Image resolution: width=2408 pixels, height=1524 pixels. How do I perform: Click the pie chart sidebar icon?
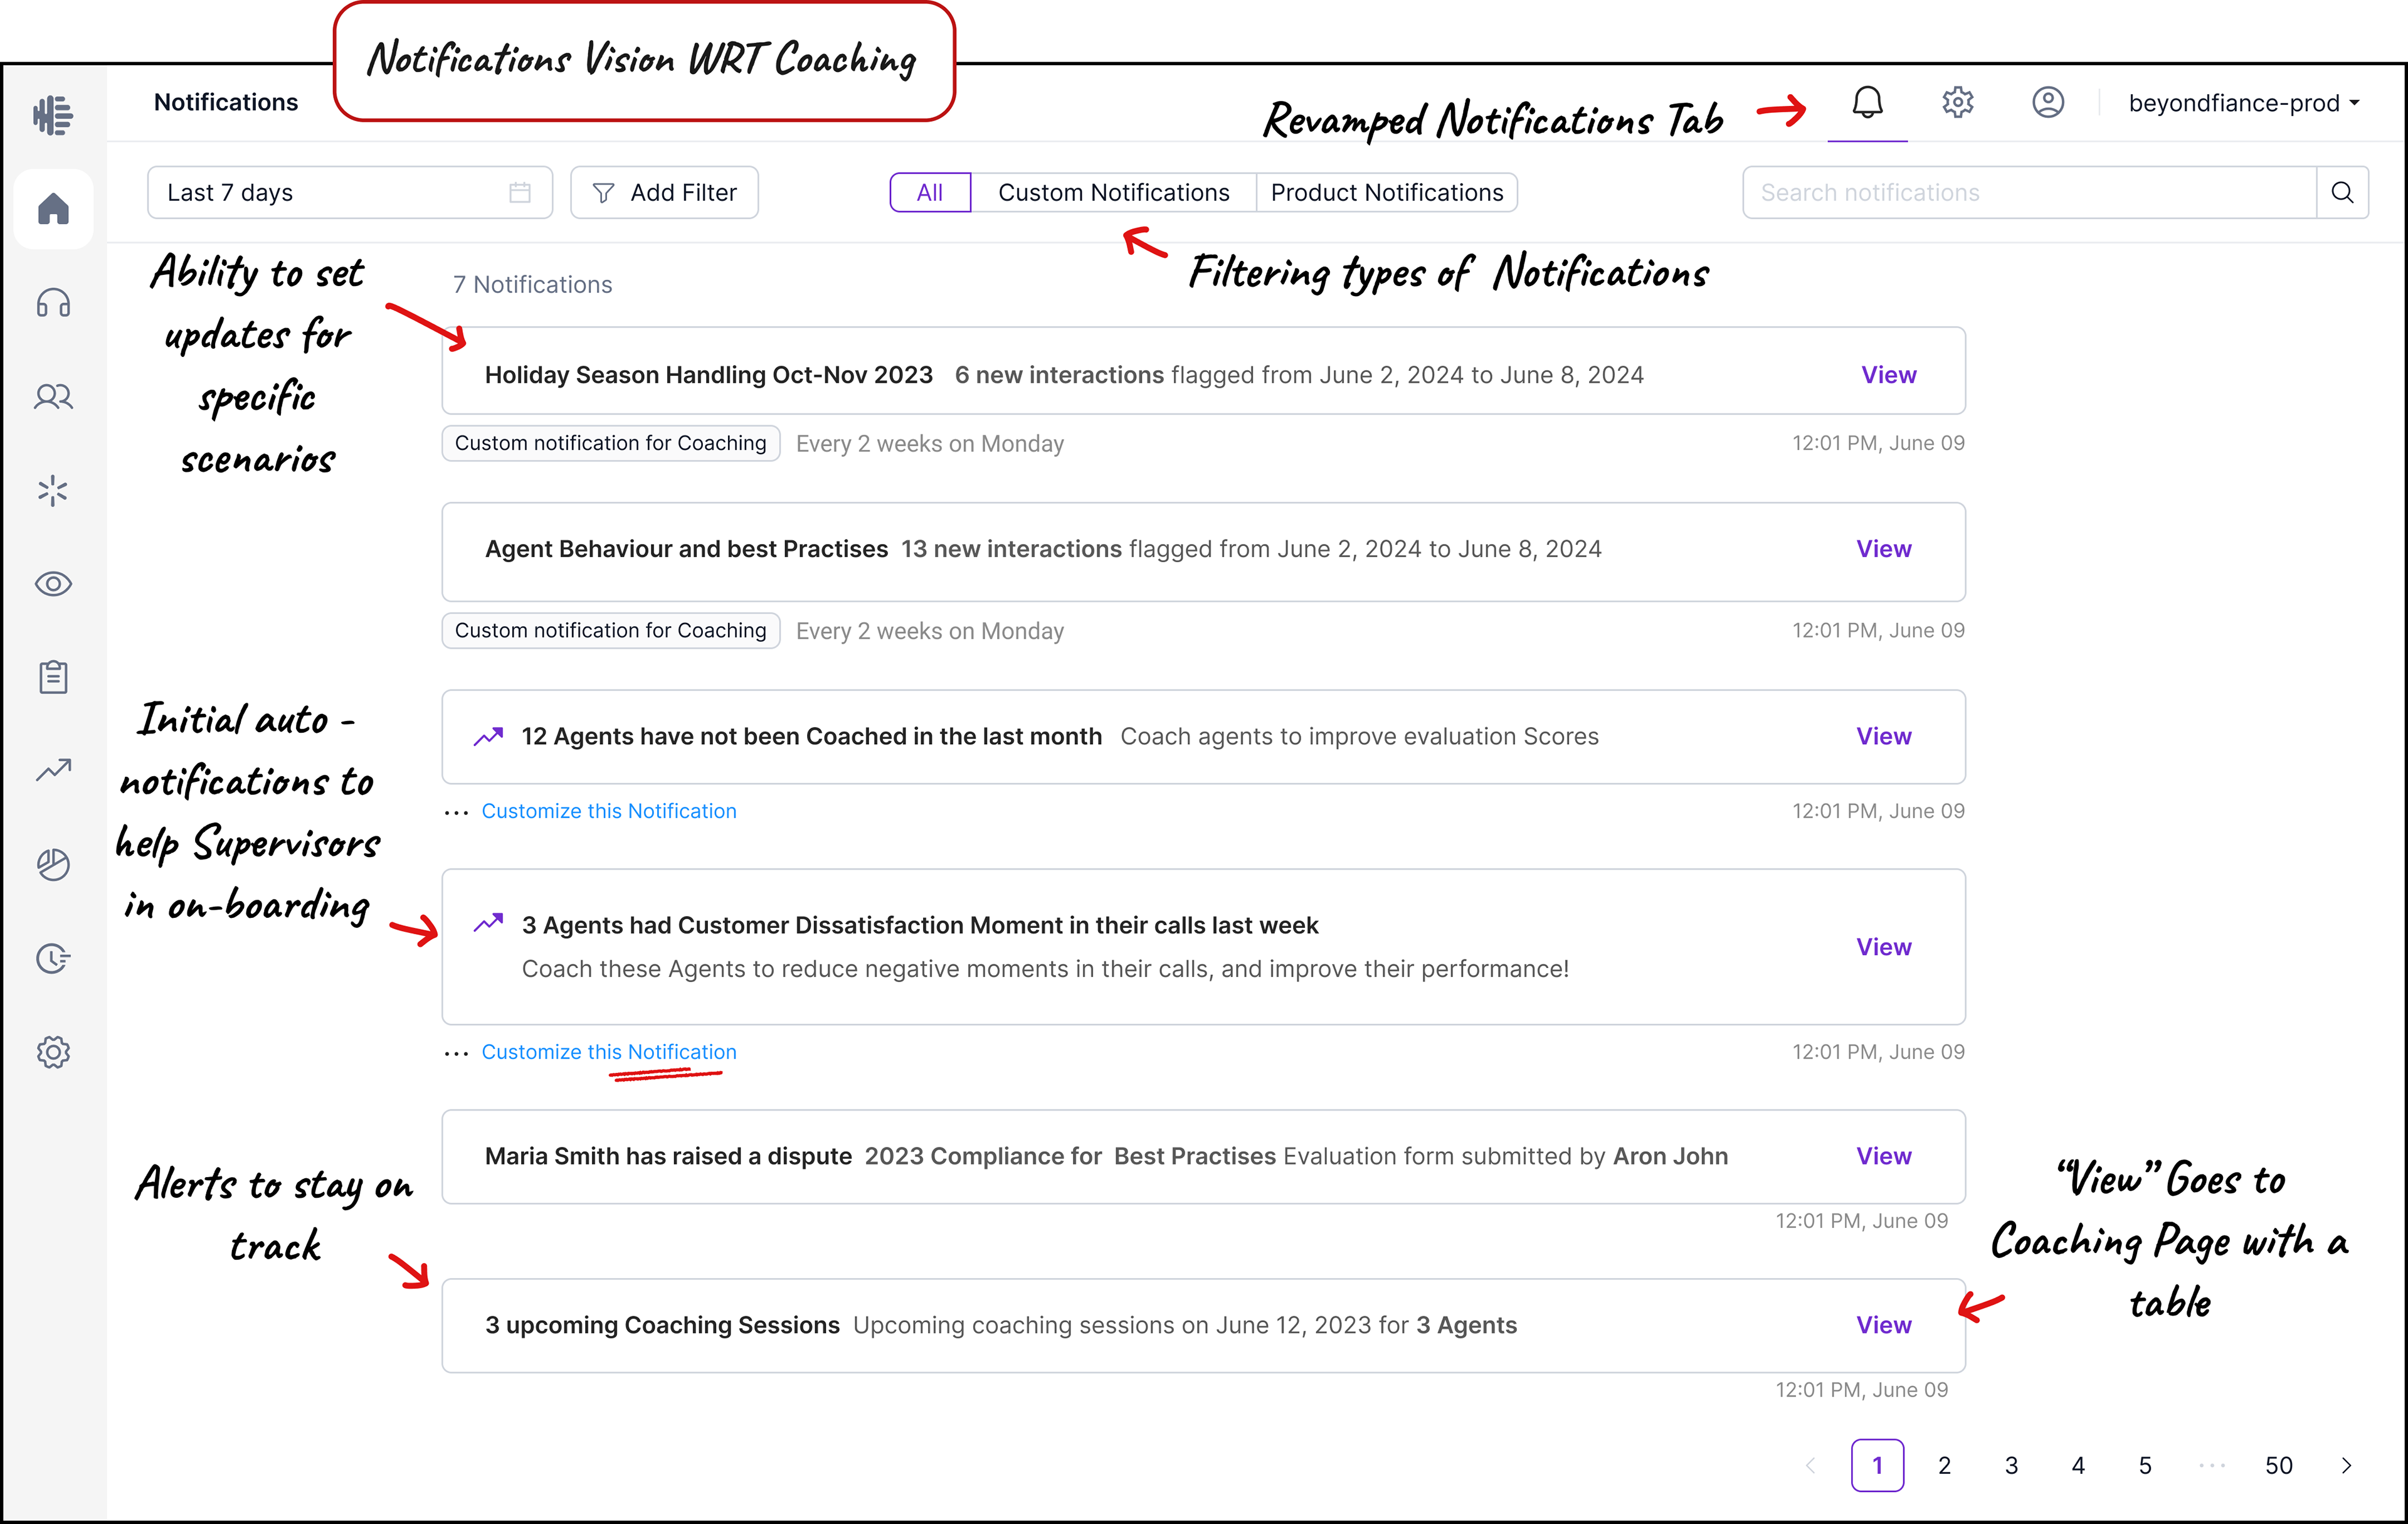point(53,863)
